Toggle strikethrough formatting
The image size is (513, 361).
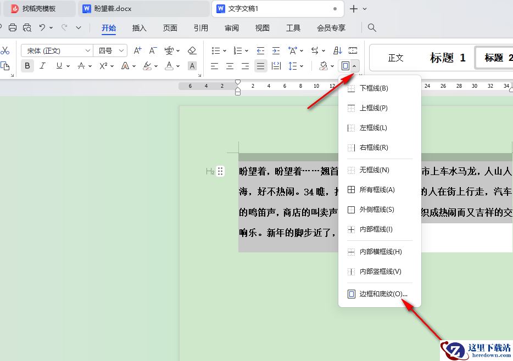[81, 66]
